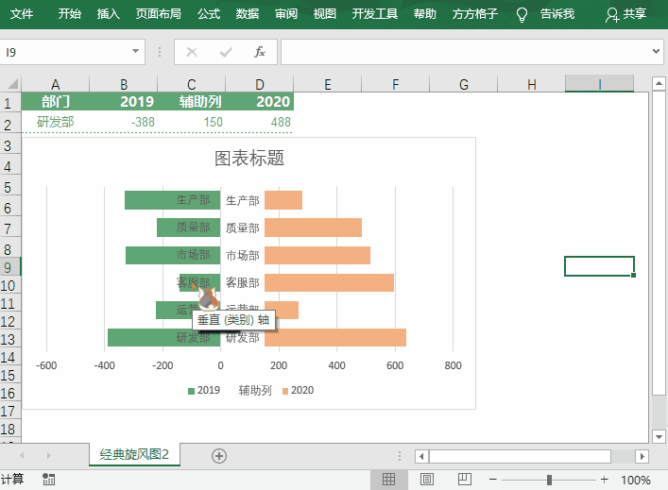Select column E header

[327, 84]
